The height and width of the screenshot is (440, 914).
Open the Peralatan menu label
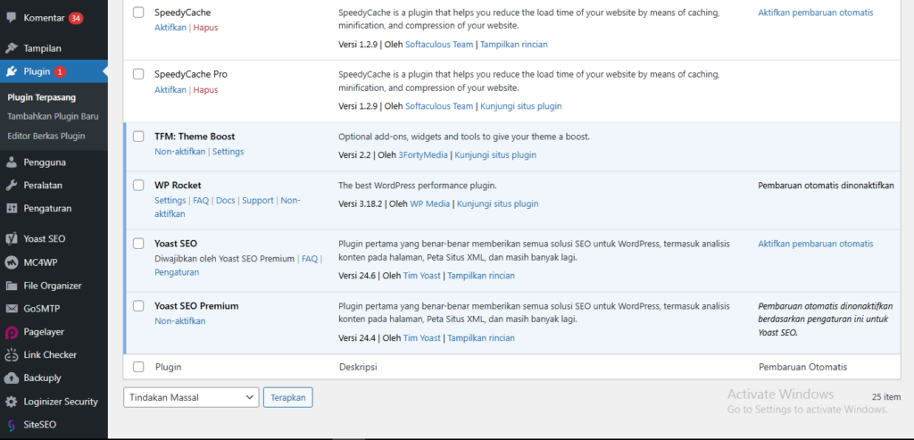(x=43, y=186)
